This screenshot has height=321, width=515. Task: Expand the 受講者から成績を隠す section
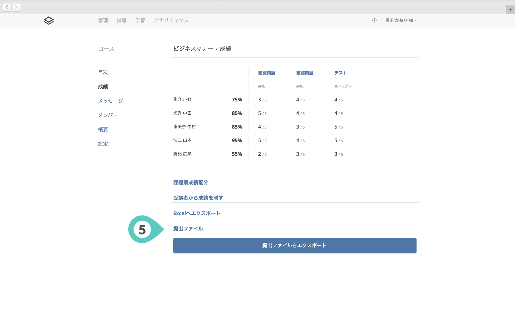click(198, 198)
